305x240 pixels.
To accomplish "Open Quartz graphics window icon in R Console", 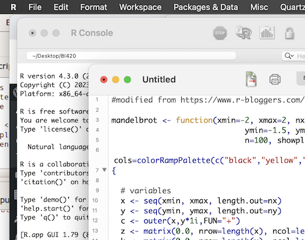I will pos(267,32).
